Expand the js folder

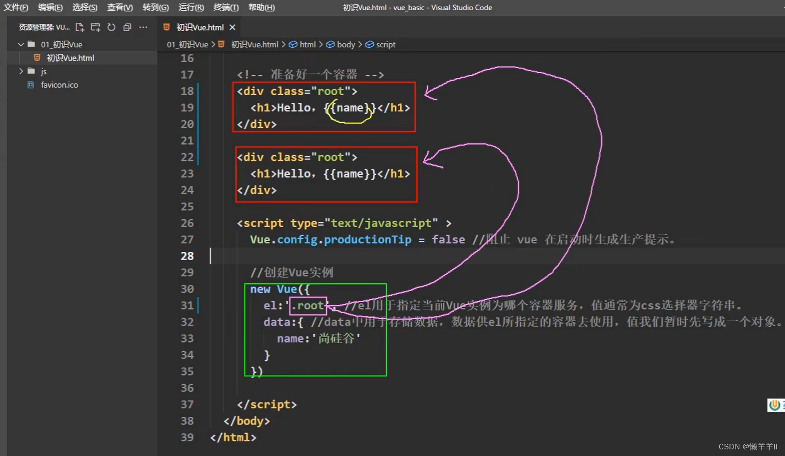pyautogui.click(x=21, y=71)
